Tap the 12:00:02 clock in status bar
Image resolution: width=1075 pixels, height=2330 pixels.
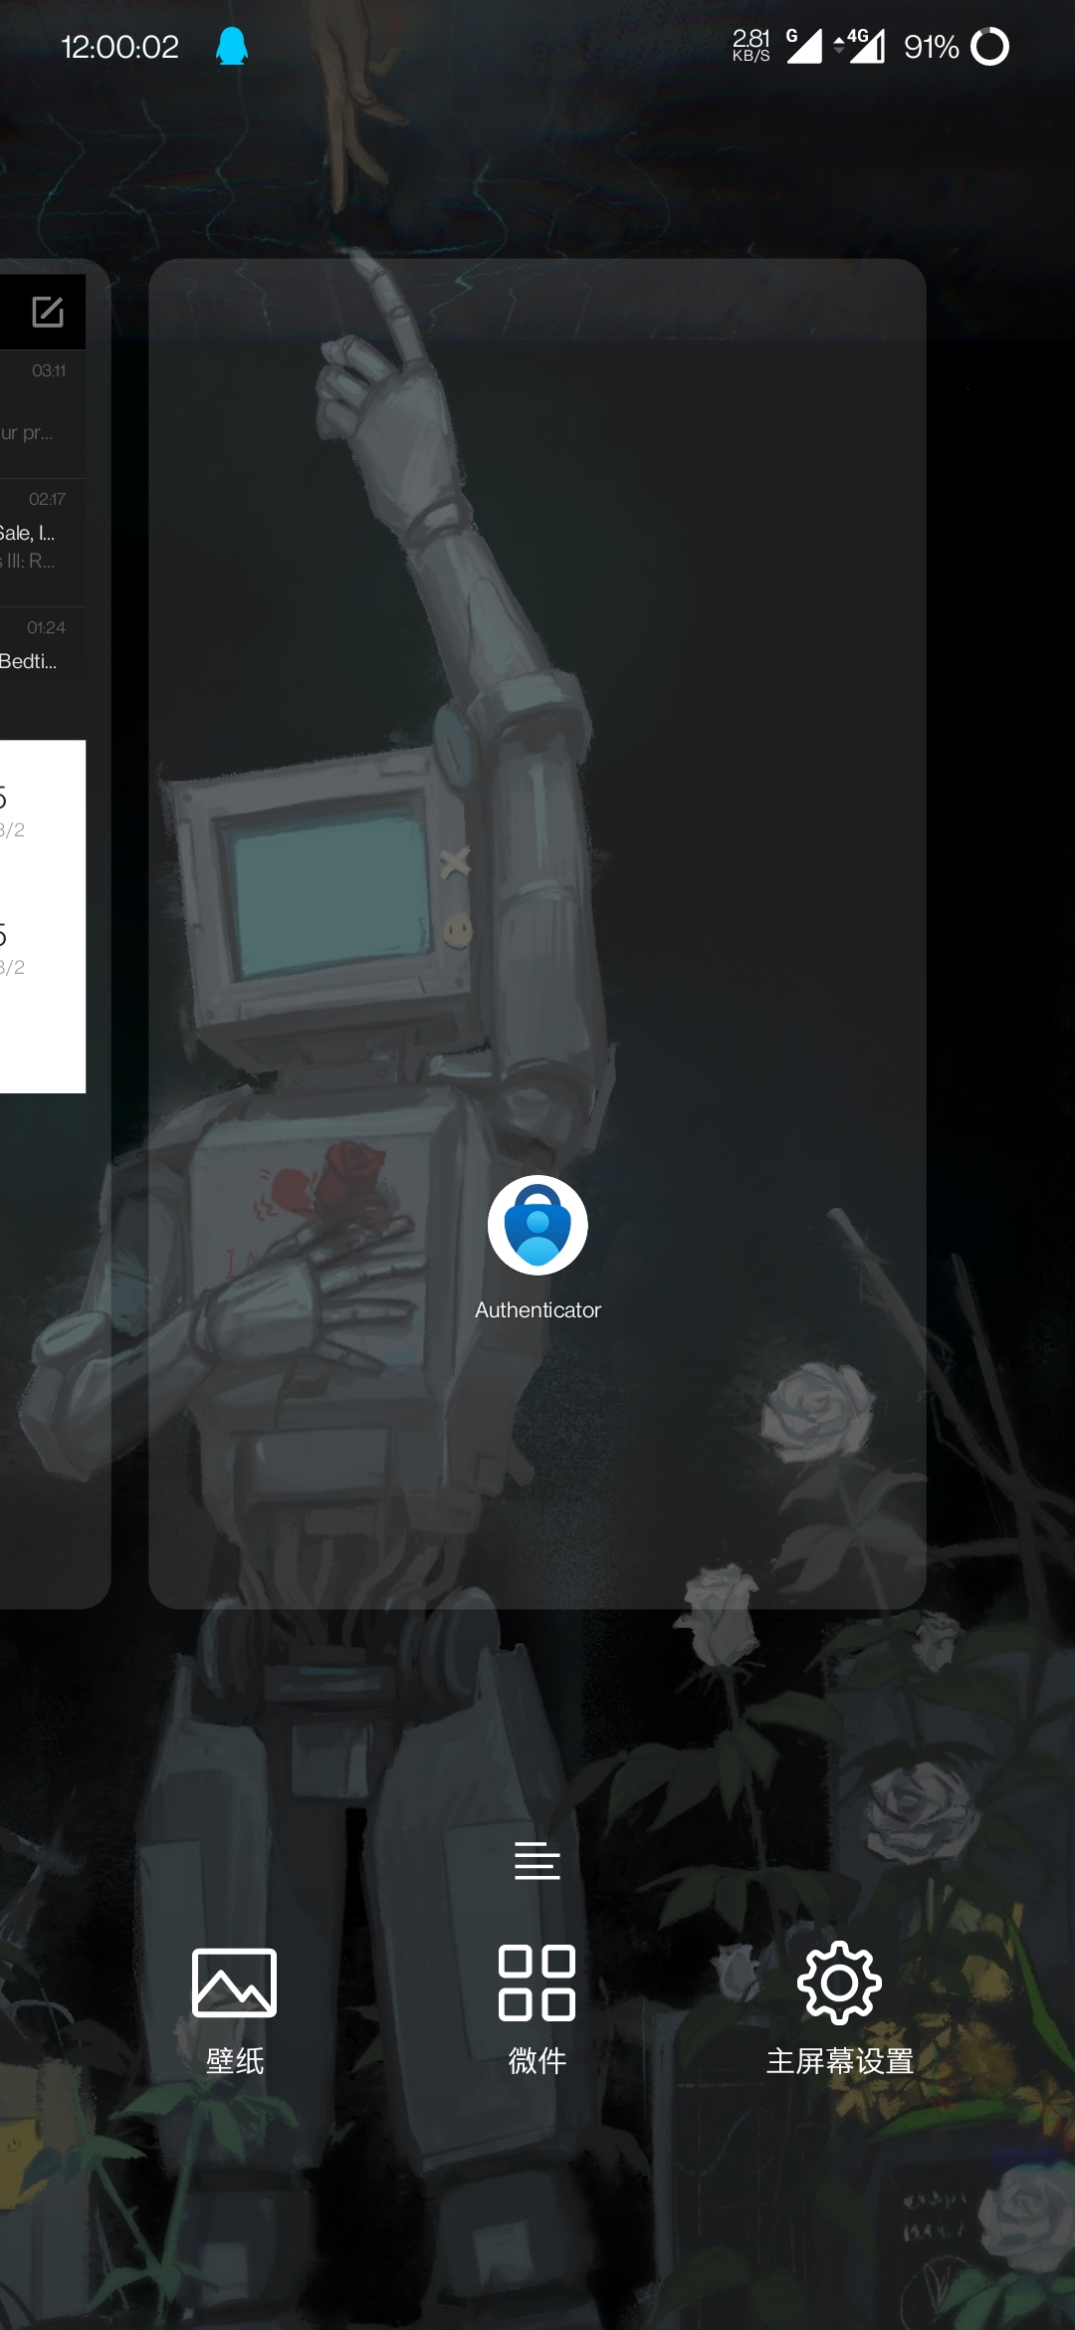pyautogui.click(x=119, y=47)
